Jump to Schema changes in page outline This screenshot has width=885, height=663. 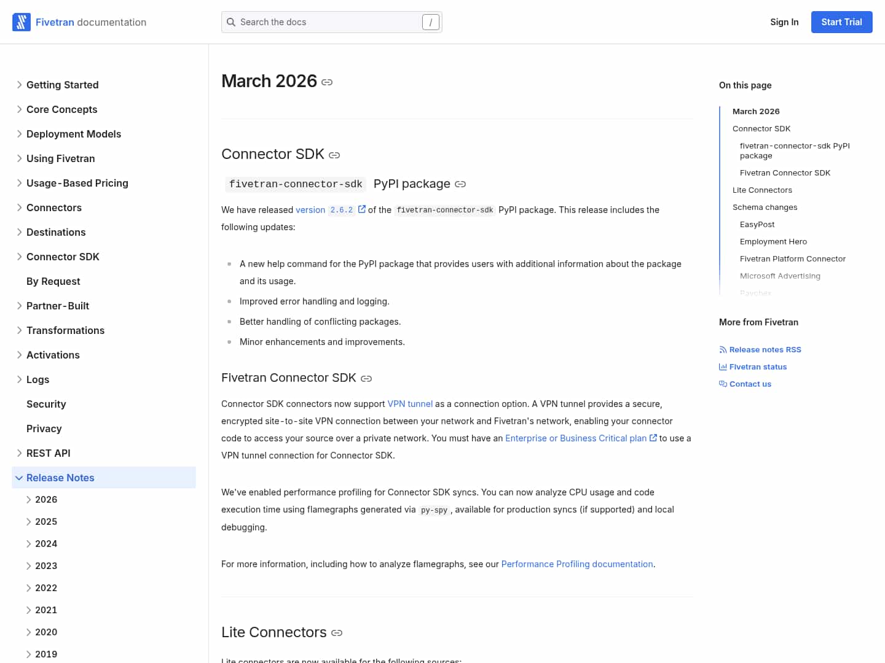click(765, 207)
